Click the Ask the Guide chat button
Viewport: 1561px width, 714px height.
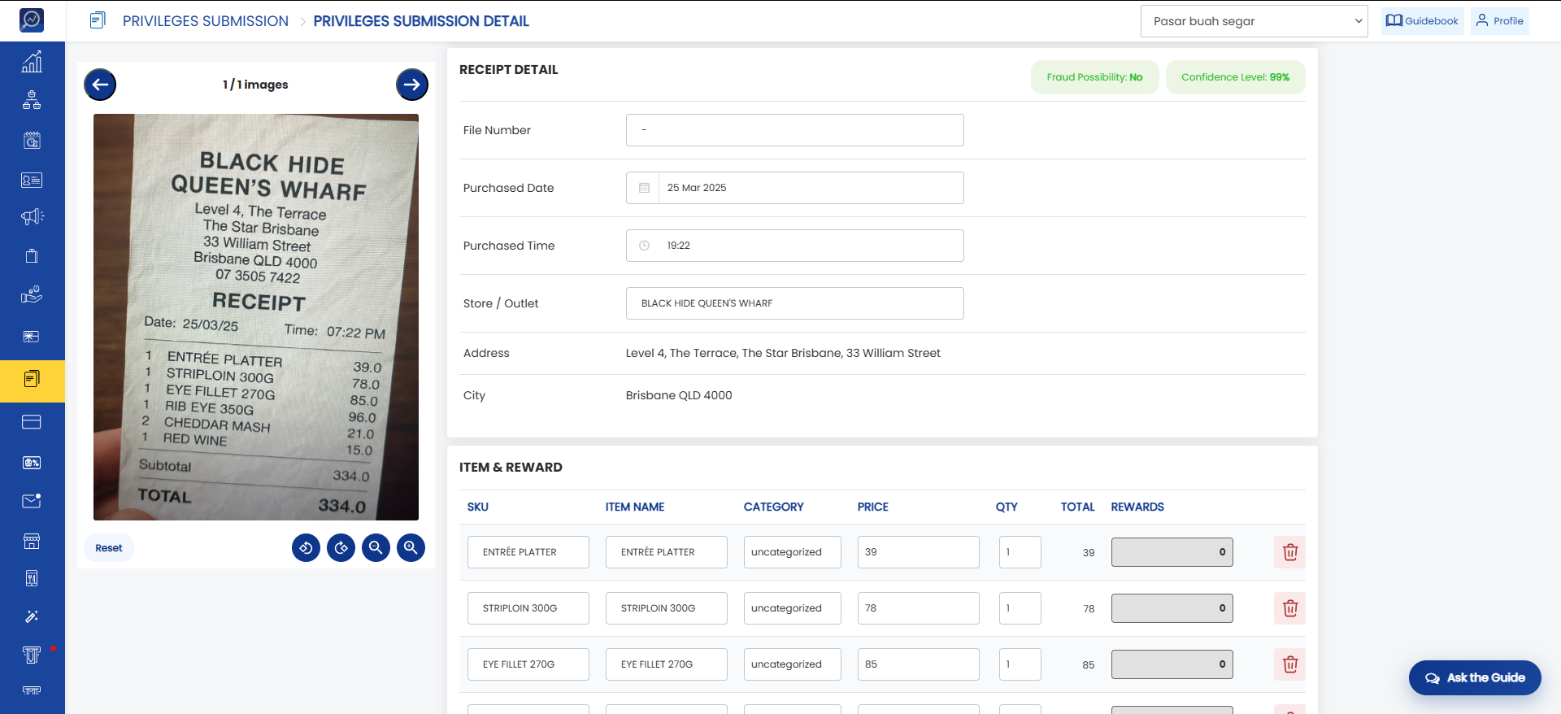coord(1475,677)
